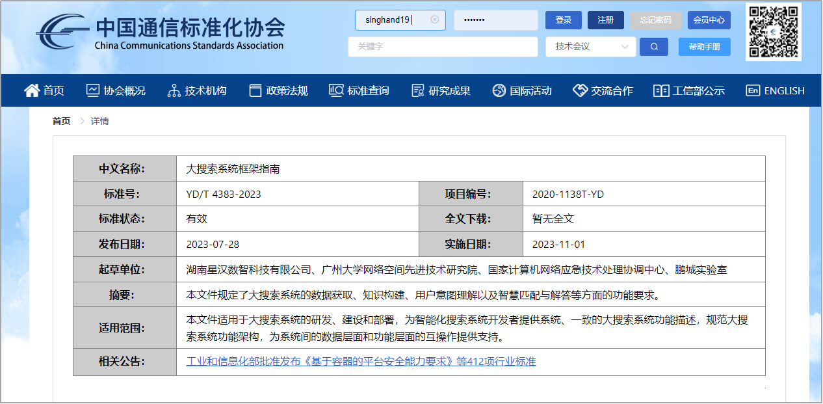Click the scope text starting 本文件适用于
Image resolution: width=823 pixels, height=404 pixels.
point(467,328)
